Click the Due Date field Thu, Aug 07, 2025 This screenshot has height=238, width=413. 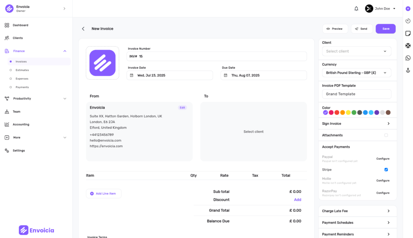pos(264,75)
